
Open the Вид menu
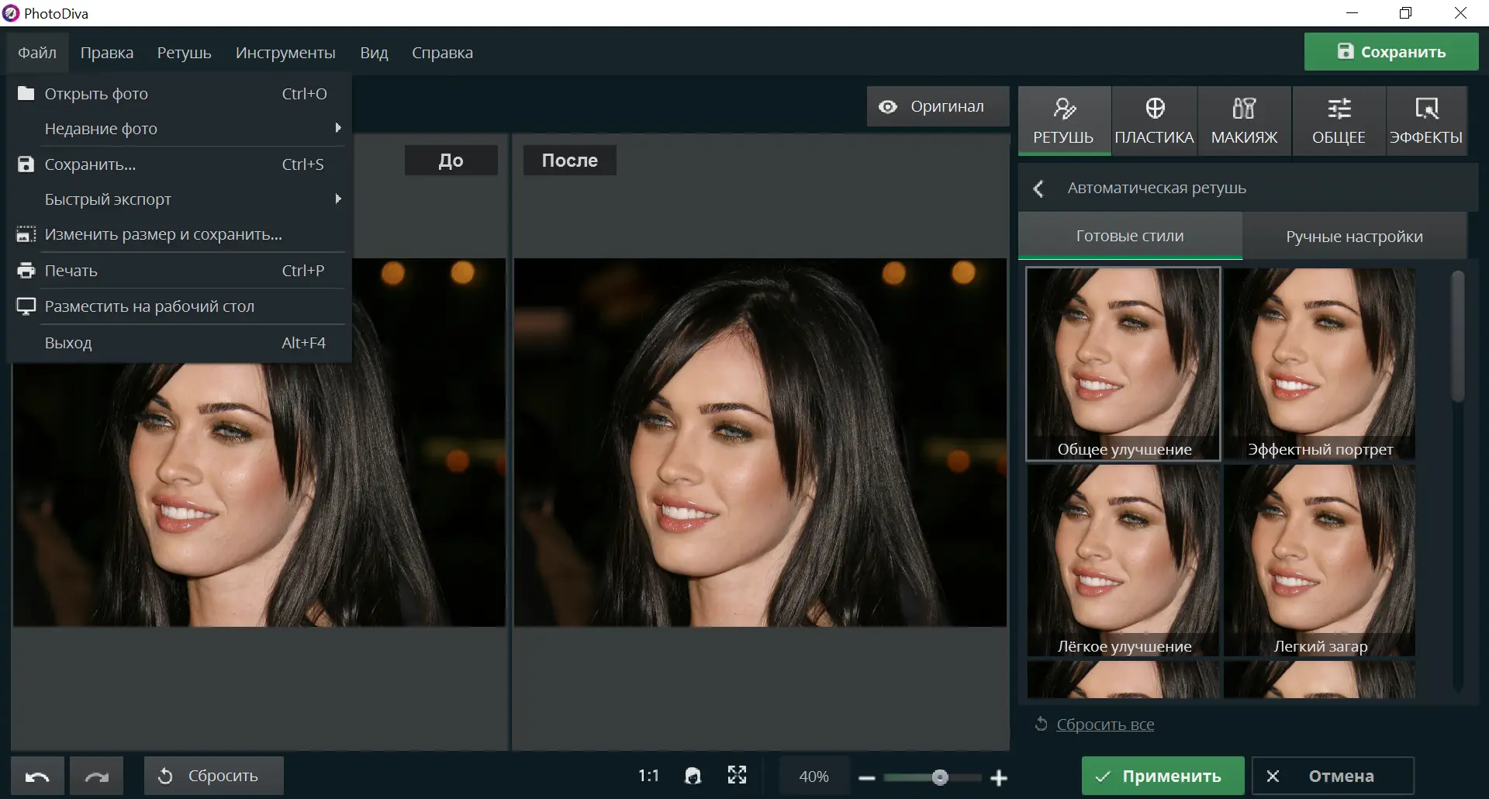pyautogui.click(x=374, y=53)
